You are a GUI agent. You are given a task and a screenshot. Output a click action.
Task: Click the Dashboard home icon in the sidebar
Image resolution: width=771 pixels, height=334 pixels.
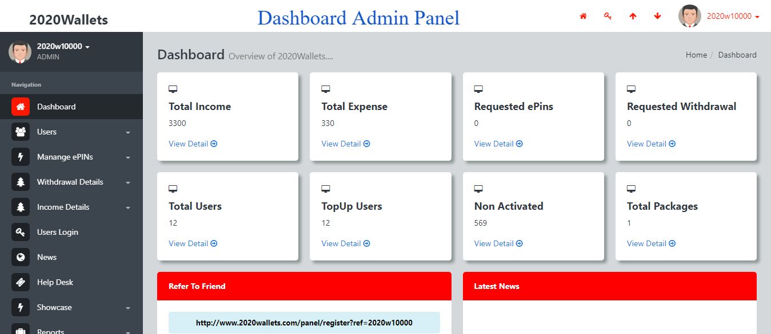tap(21, 107)
